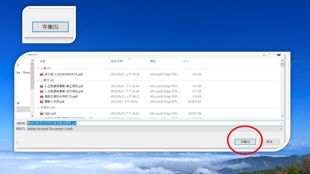Click the PDF icon of 評分表_112D2010454-01.pdf
Screen dimensions: 310x174
(42, 74)
